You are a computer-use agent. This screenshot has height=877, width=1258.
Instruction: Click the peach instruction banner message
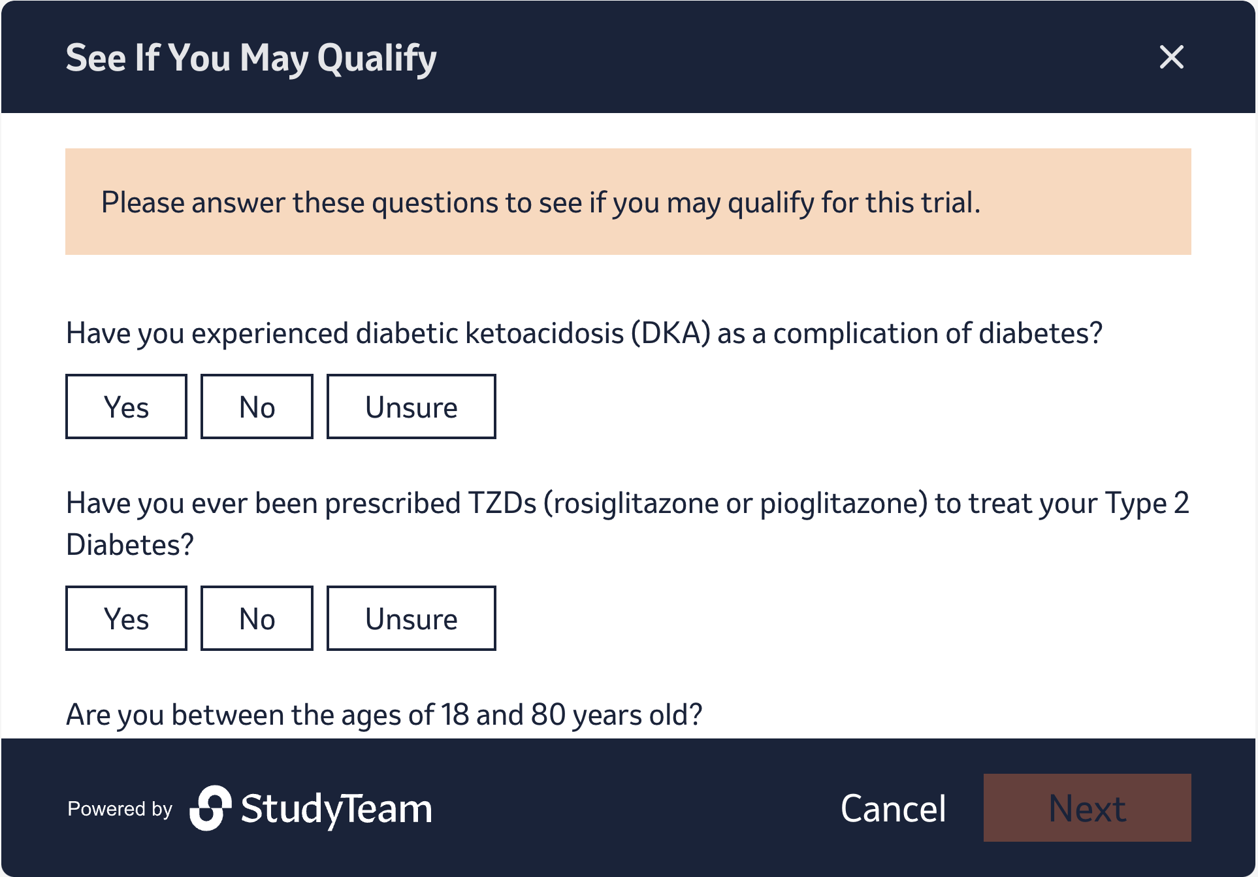pos(541,202)
